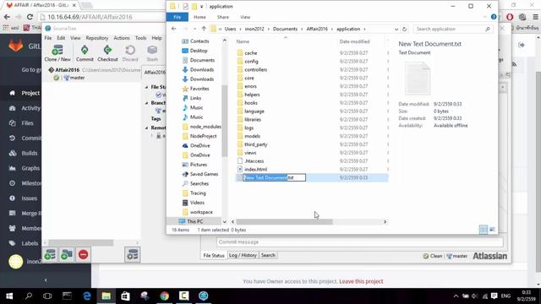This screenshot has width=541, height=304.
Task: Collapse the Branches tree section
Action: click(147, 103)
